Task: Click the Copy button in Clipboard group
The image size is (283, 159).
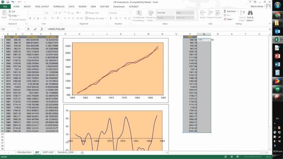Action: (13, 15)
